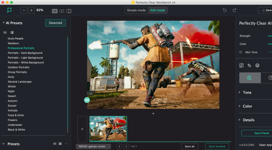Switch to single image view
This screenshot has width=272, height=150.
pos(55,11)
